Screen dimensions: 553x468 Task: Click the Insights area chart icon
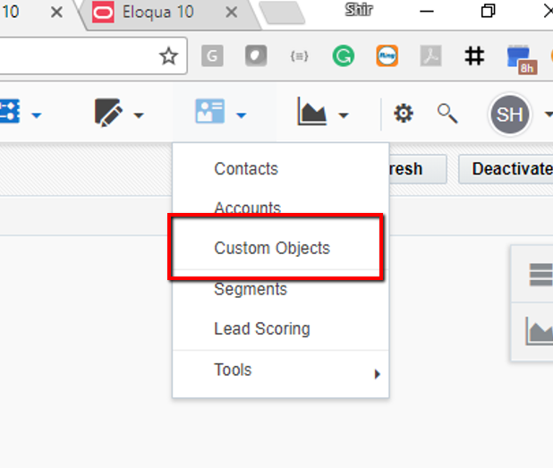pos(311,112)
